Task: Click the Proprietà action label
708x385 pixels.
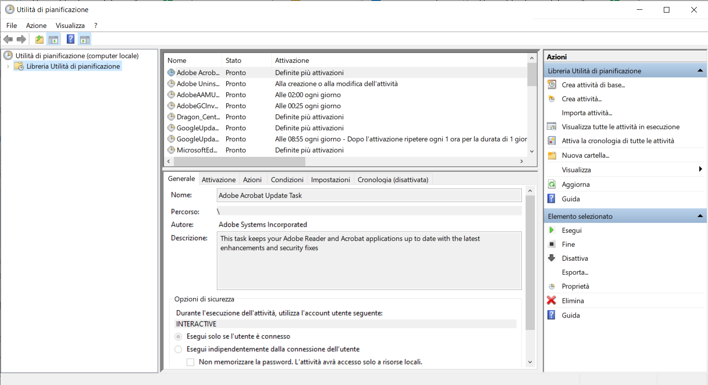Action: 575,286
